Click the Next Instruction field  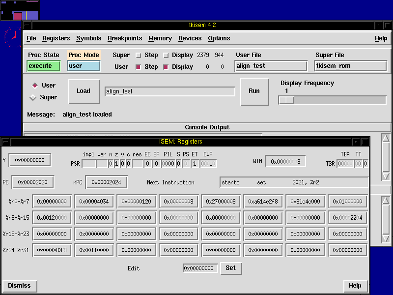coord(294,182)
